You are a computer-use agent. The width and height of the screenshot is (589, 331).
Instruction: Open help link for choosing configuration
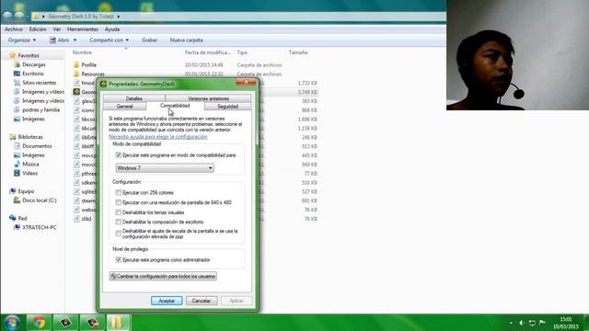tap(157, 137)
